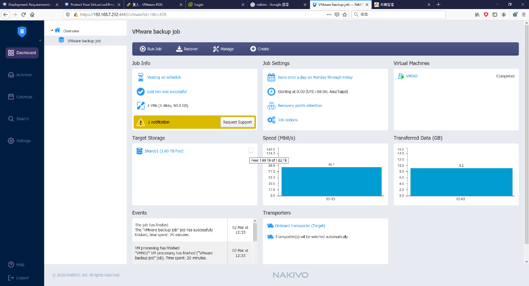
Task: Reload the page with the refresh button
Action: [x=23, y=14]
